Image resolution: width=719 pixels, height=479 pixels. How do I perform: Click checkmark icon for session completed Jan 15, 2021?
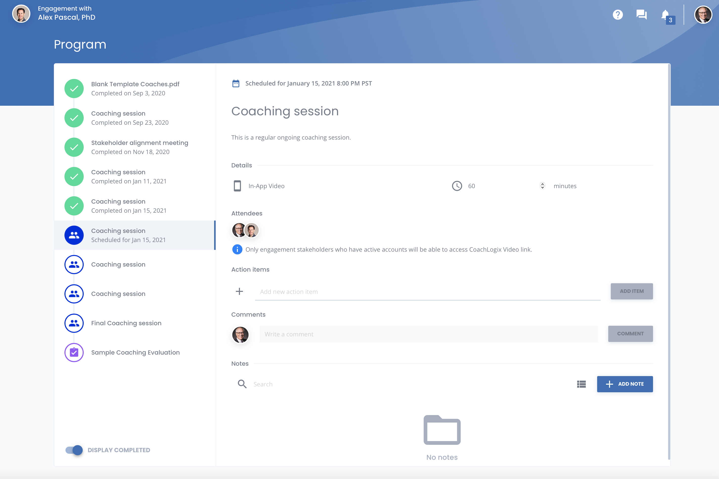click(x=74, y=206)
